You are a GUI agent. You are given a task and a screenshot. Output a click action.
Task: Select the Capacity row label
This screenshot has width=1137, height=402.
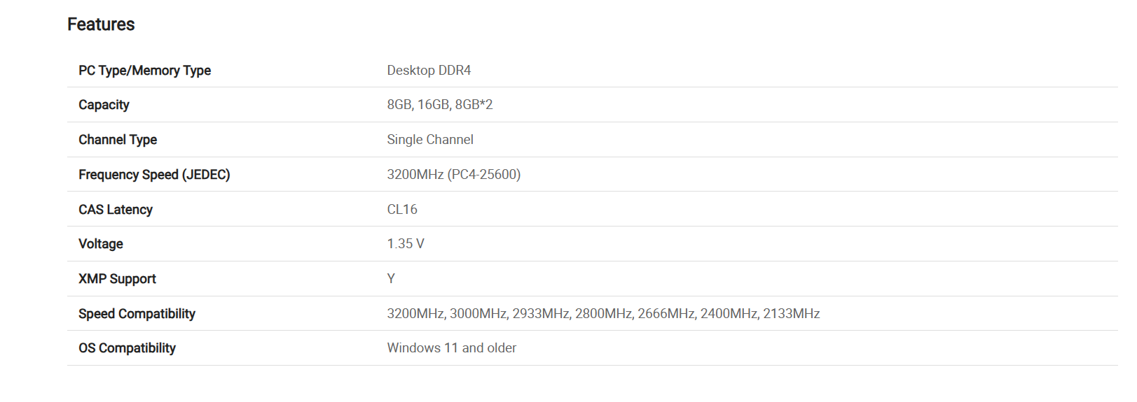(104, 105)
